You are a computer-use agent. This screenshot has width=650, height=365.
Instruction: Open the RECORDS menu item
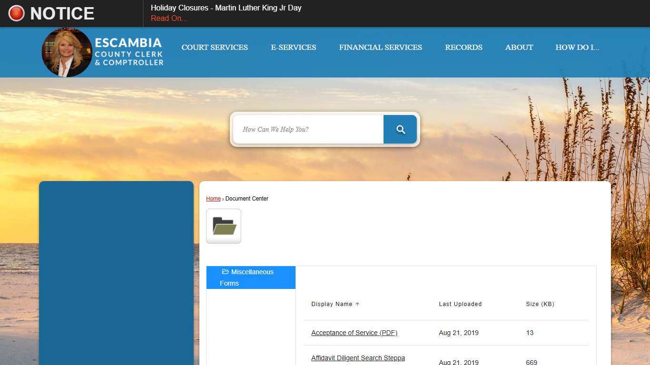coord(463,47)
